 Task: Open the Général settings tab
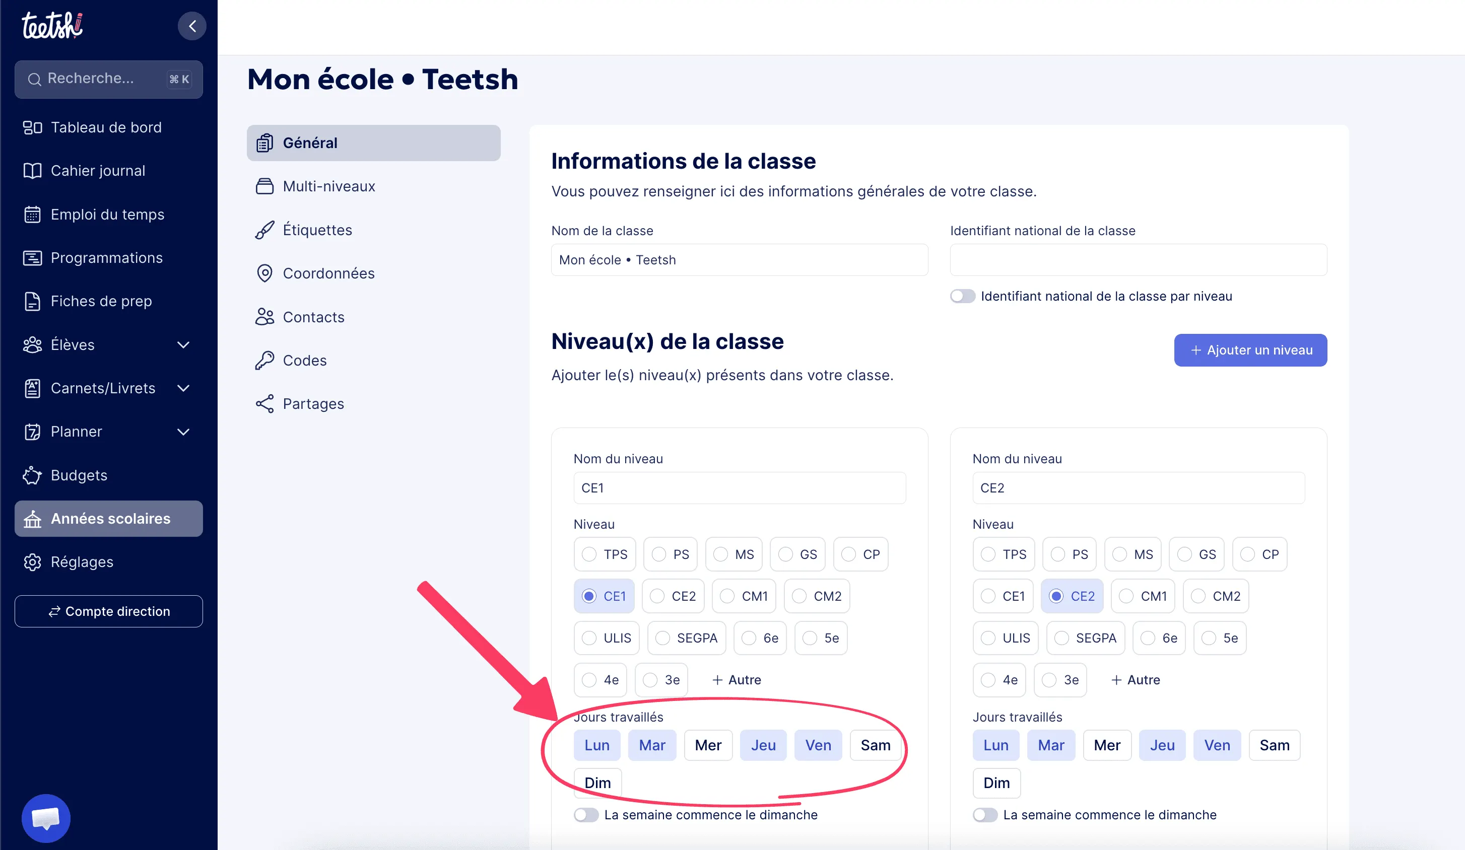(x=373, y=143)
